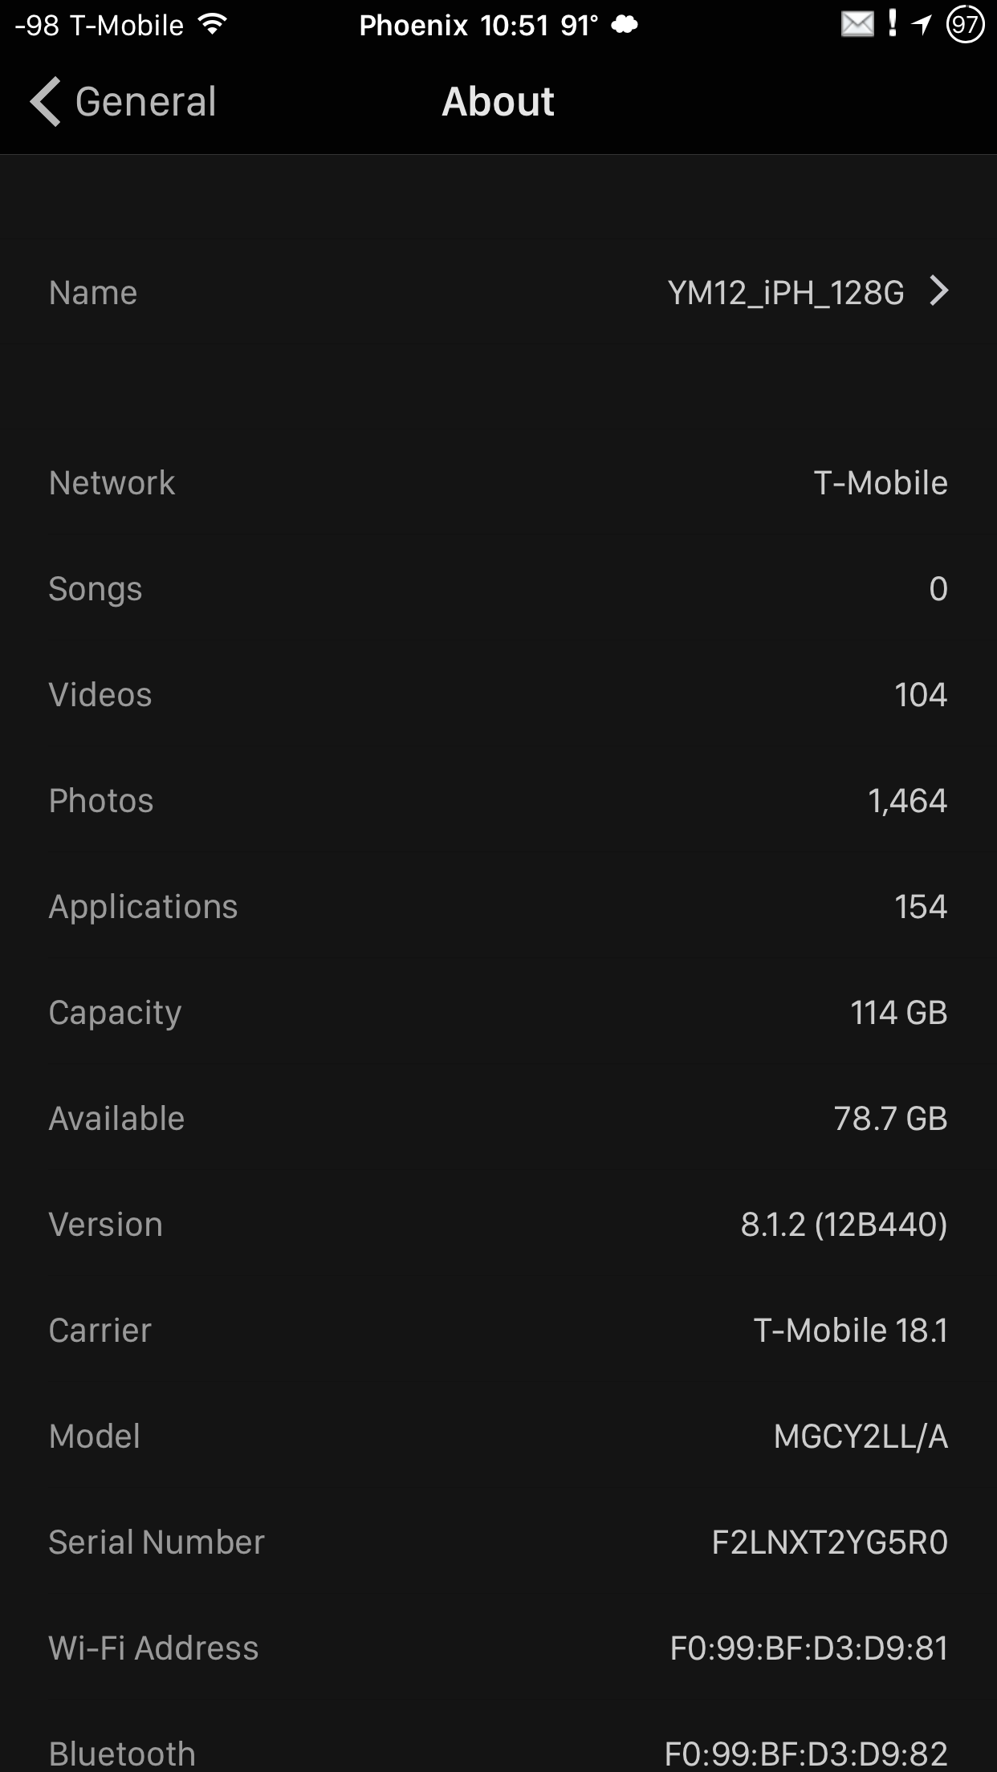Tap the Wi-Fi Address row
997x1772 pixels.
click(x=498, y=1648)
